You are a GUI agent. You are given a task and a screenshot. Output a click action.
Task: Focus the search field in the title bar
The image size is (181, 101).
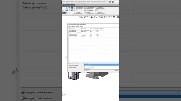pyautogui.click(x=117, y=2)
